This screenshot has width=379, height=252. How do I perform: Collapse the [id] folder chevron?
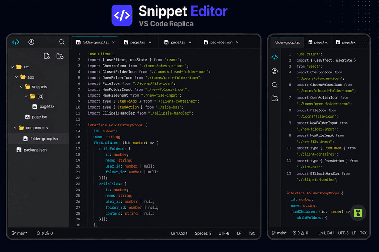point(26,96)
